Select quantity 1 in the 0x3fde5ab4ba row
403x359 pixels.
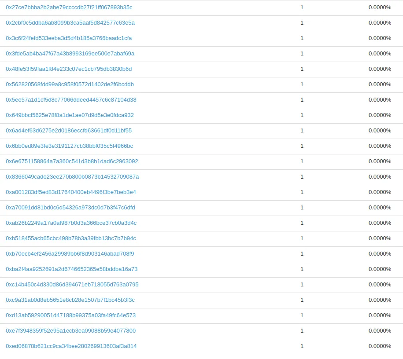click(302, 54)
